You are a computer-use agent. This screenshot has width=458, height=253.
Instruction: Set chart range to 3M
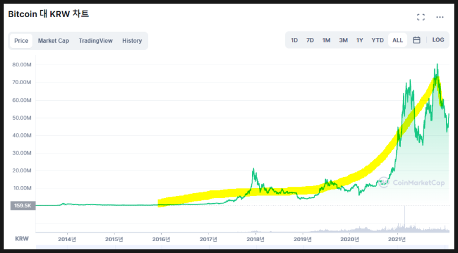pos(343,40)
